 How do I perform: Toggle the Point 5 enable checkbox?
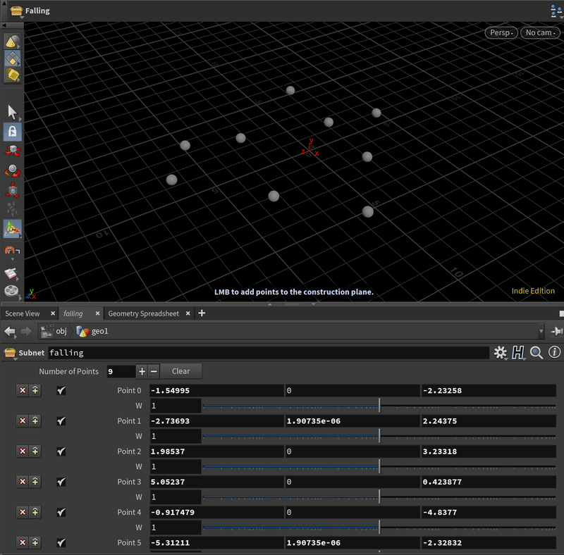[x=61, y=543]
